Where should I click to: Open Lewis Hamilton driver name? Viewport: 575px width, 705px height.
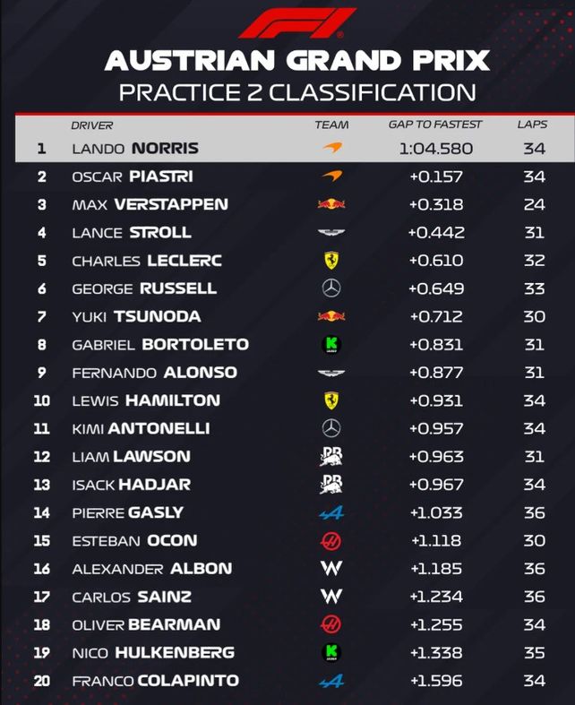[x=145, y=400]
